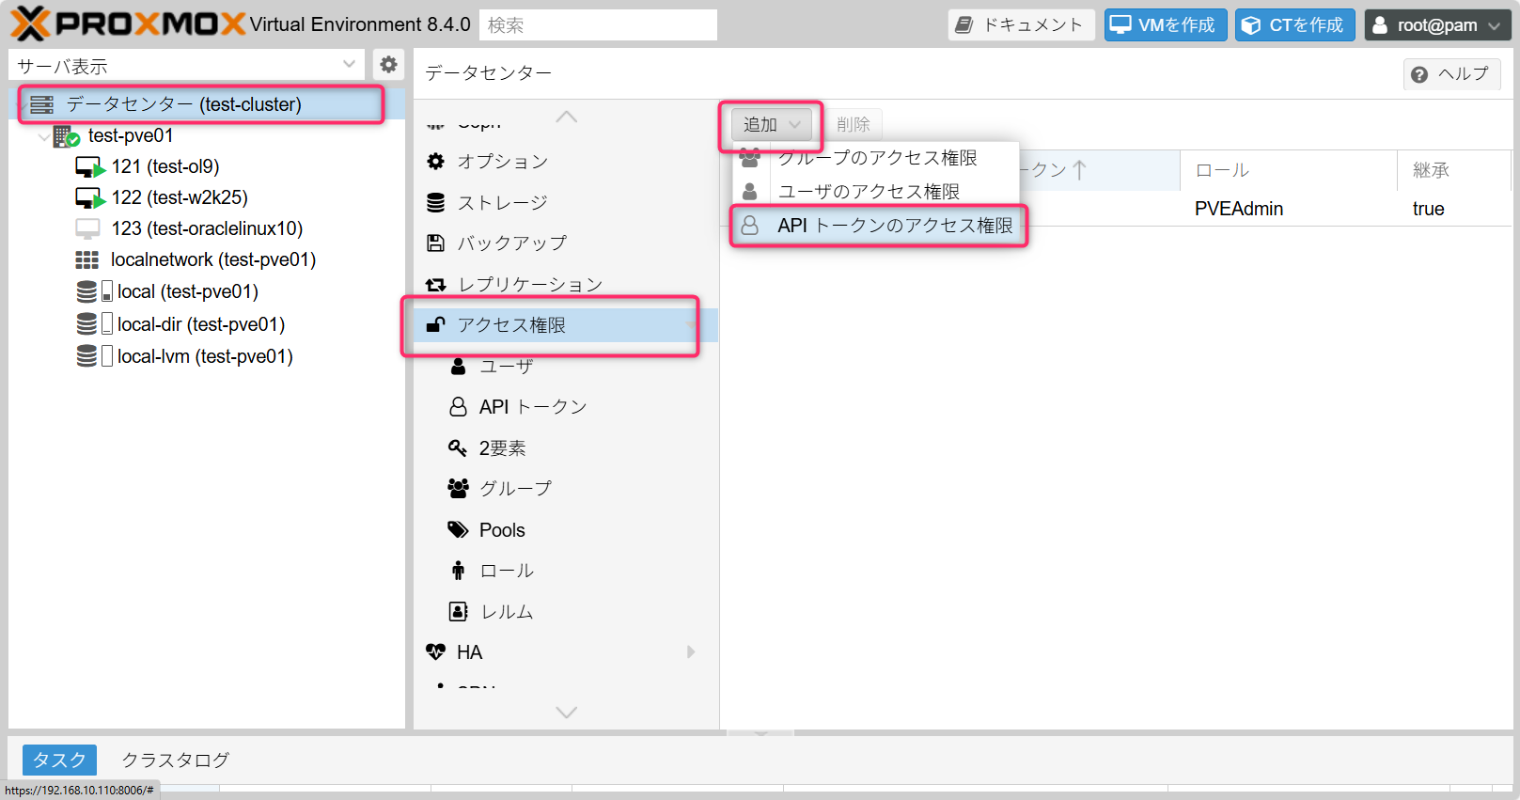Click the local (test-pve01) storage icon
This screenshot has width=1520, height=800.
pos(94,291)
